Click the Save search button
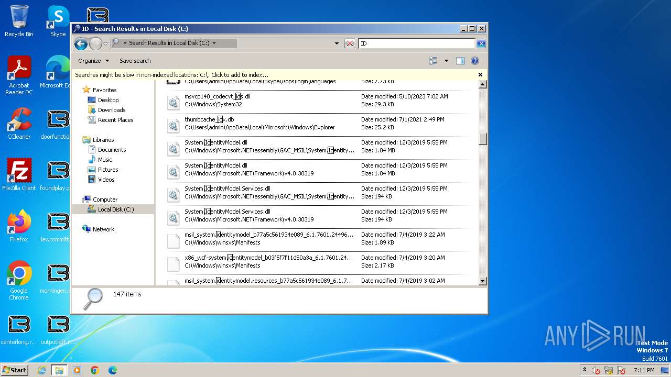Viewport: 671px width, 377px height. (135, 61)
